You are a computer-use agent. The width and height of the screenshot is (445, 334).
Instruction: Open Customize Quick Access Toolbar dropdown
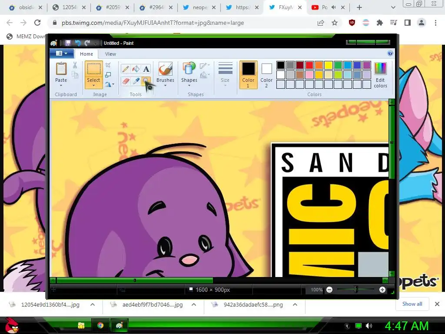(95, 43)
